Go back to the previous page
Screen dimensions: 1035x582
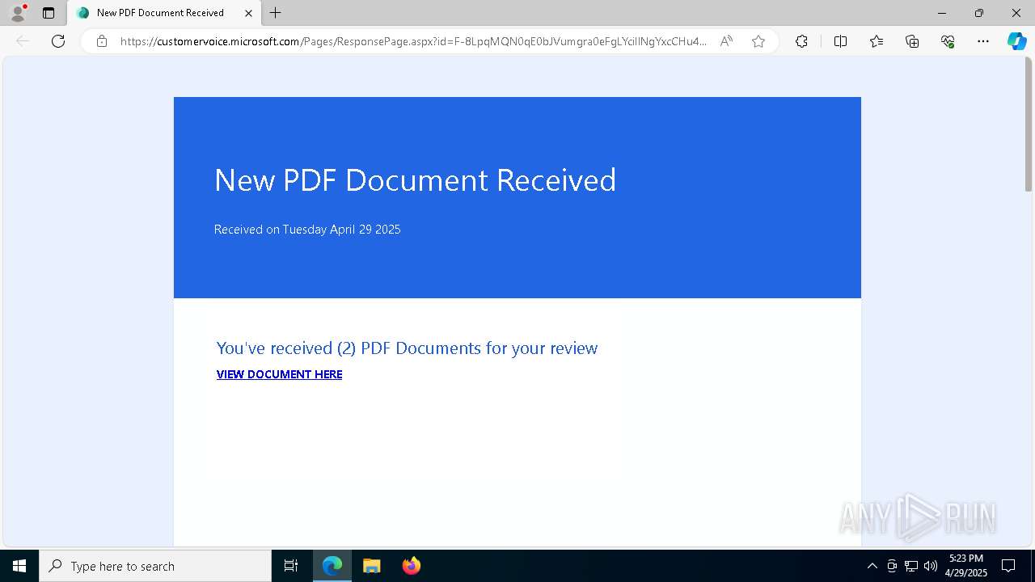pos(23,41)
